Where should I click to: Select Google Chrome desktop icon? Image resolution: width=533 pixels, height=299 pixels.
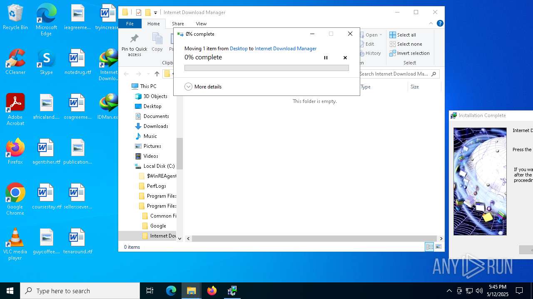(15, 199)
